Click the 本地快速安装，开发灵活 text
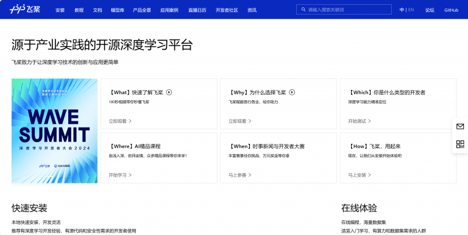This screenshot has width=468, height=235. tap(36, 222)
